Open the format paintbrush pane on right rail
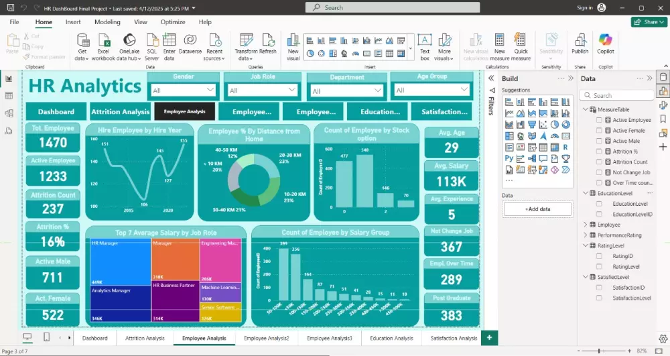 [663, 105]
